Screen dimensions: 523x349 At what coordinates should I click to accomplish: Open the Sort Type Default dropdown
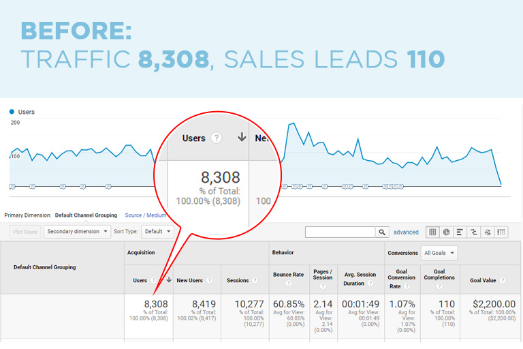(x=157, y=231)
